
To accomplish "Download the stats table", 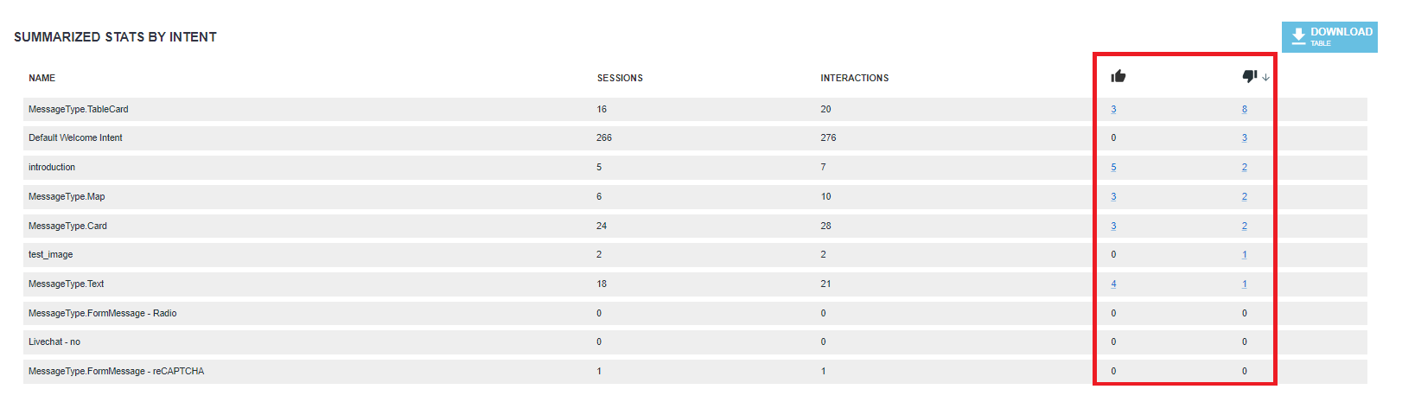I will [x=1329, y=36].
